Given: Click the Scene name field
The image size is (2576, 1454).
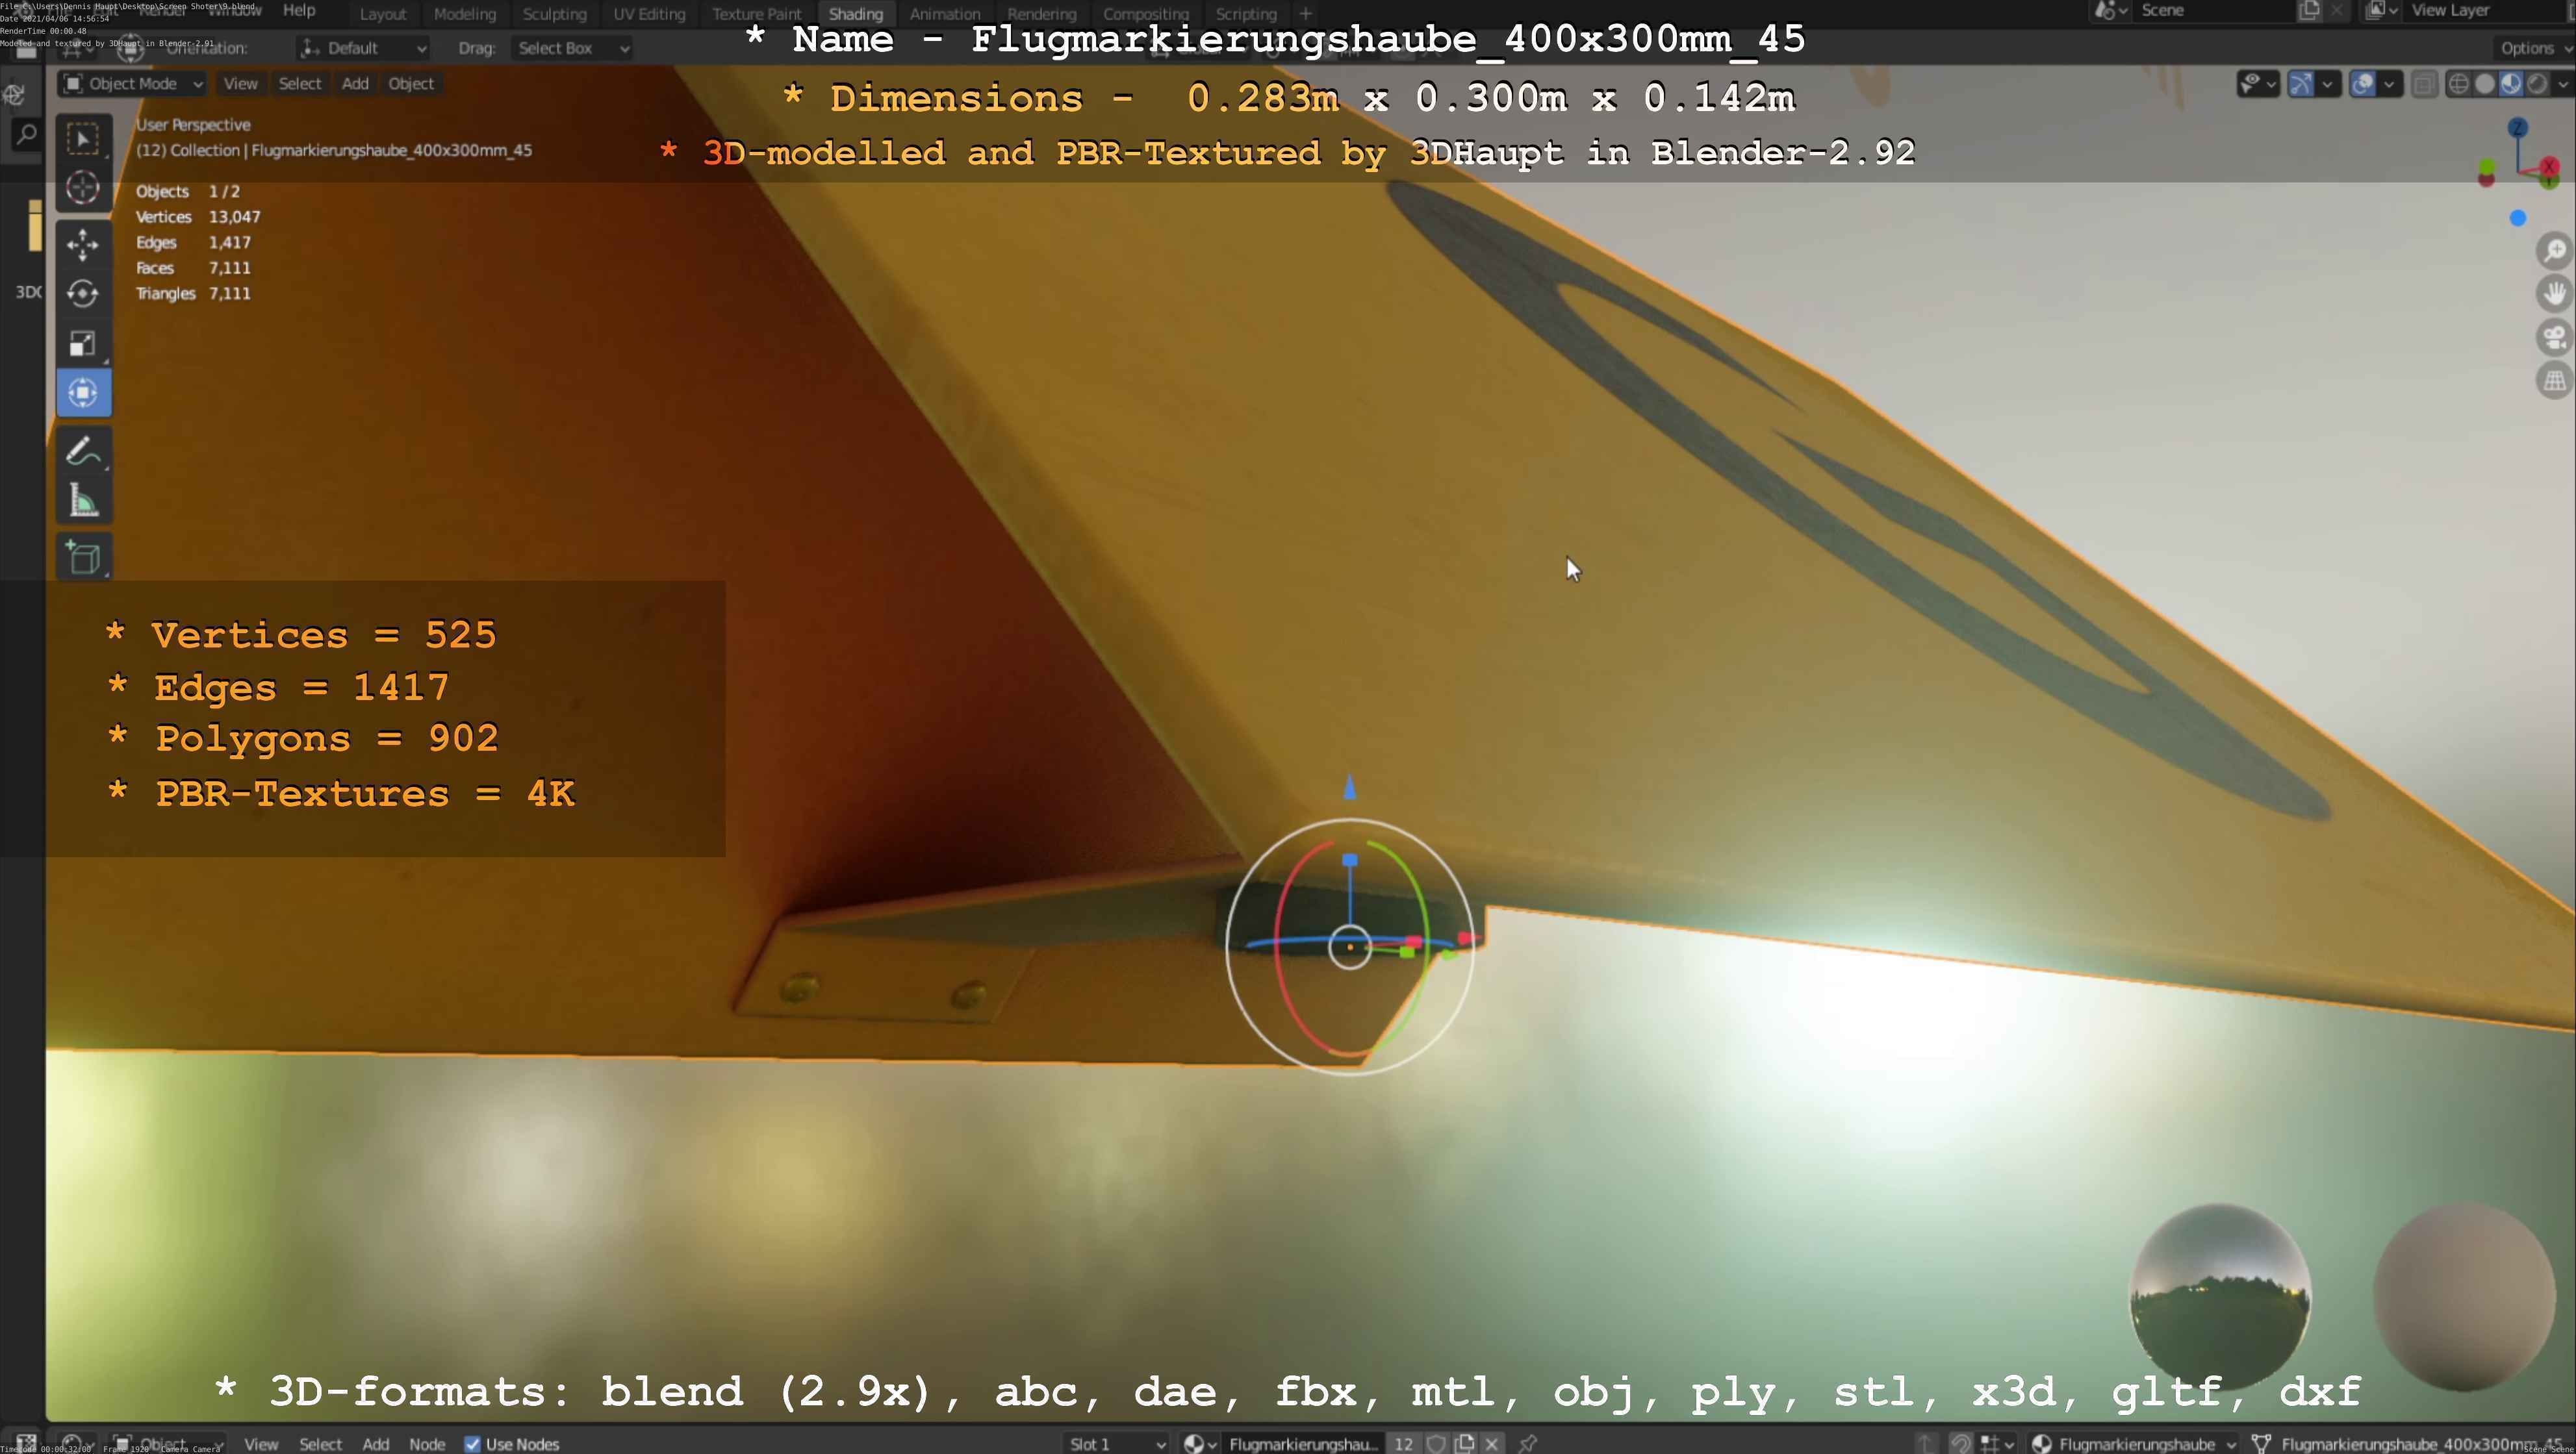Looking at the screenshot, I should [x=2214, y=10].
